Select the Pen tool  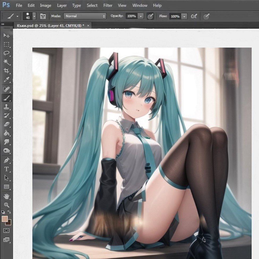click(7, 160)
